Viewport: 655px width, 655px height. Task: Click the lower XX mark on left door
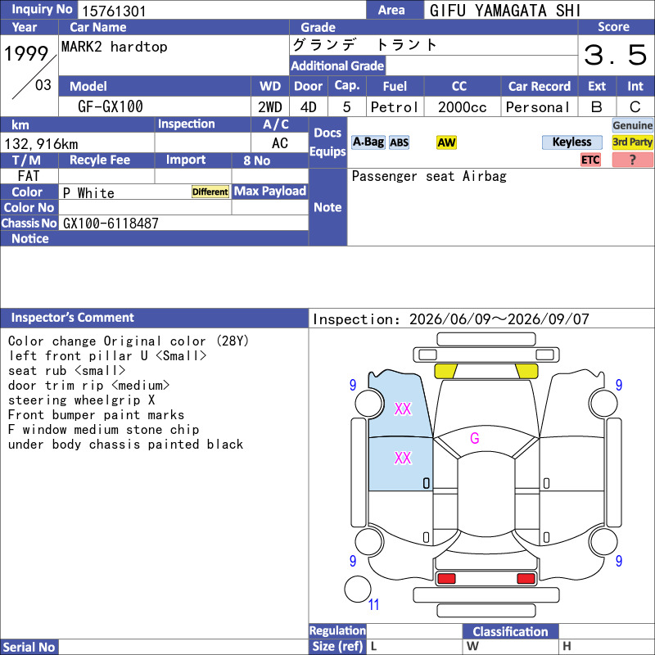[403, 458]
